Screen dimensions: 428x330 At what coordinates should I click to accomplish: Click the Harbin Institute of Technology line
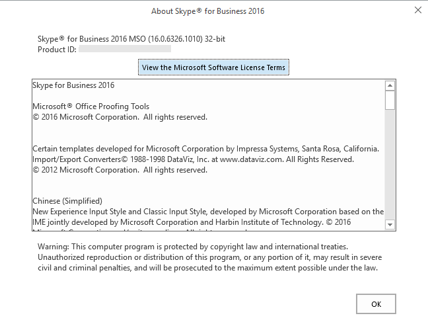192,222
